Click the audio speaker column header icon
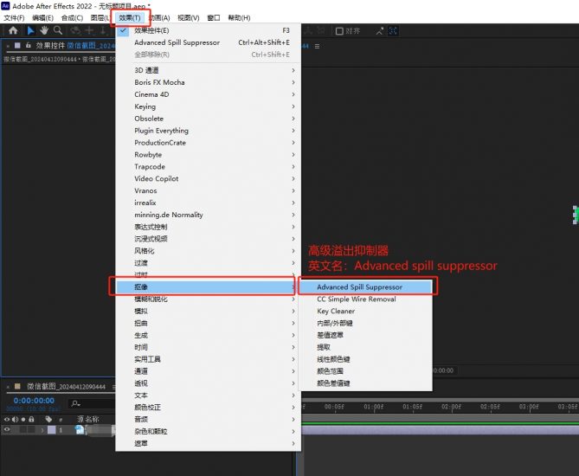 point(15,419)
